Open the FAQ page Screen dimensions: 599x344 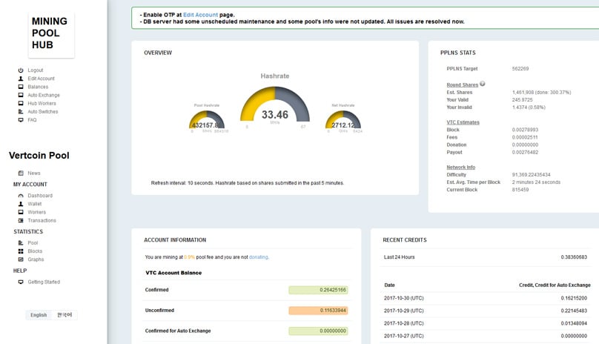coord(32,120)
